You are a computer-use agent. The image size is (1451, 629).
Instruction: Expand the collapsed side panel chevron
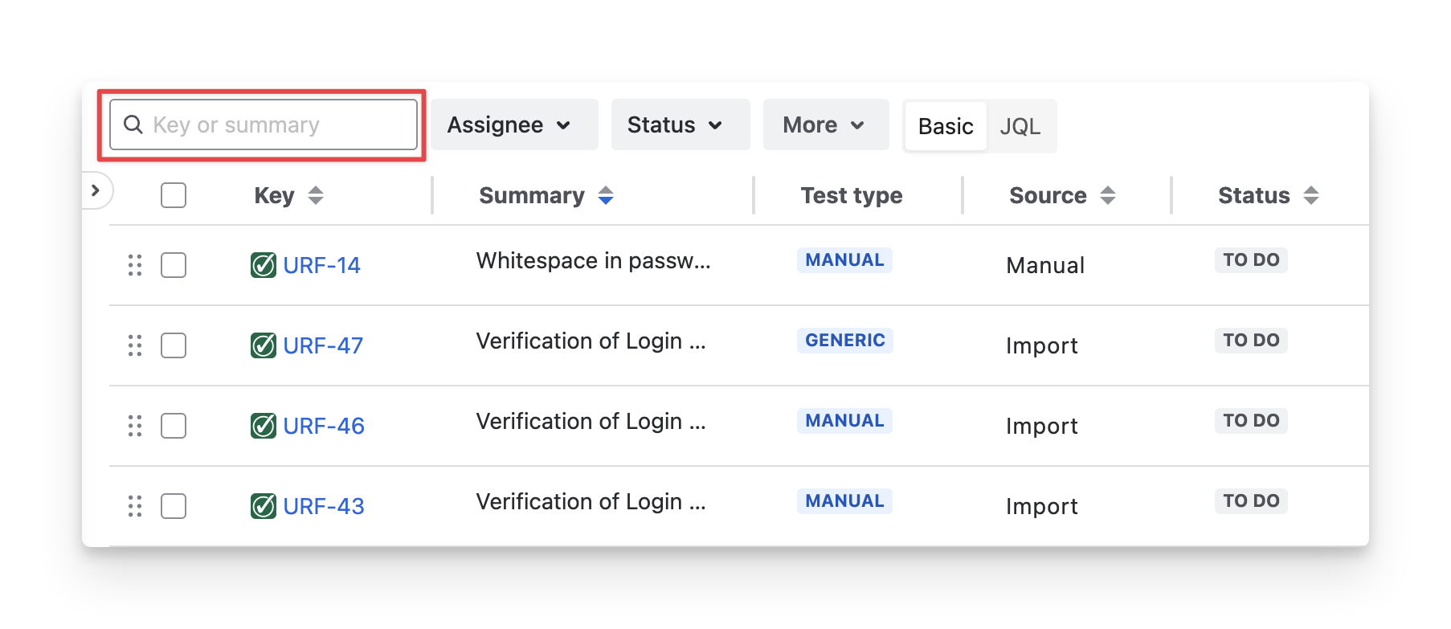coord(96,190)
